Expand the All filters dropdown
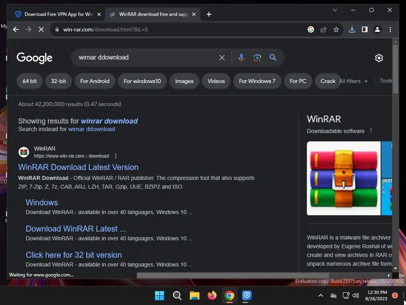This screenshot has height=305, width=406. tap(353, 81)
